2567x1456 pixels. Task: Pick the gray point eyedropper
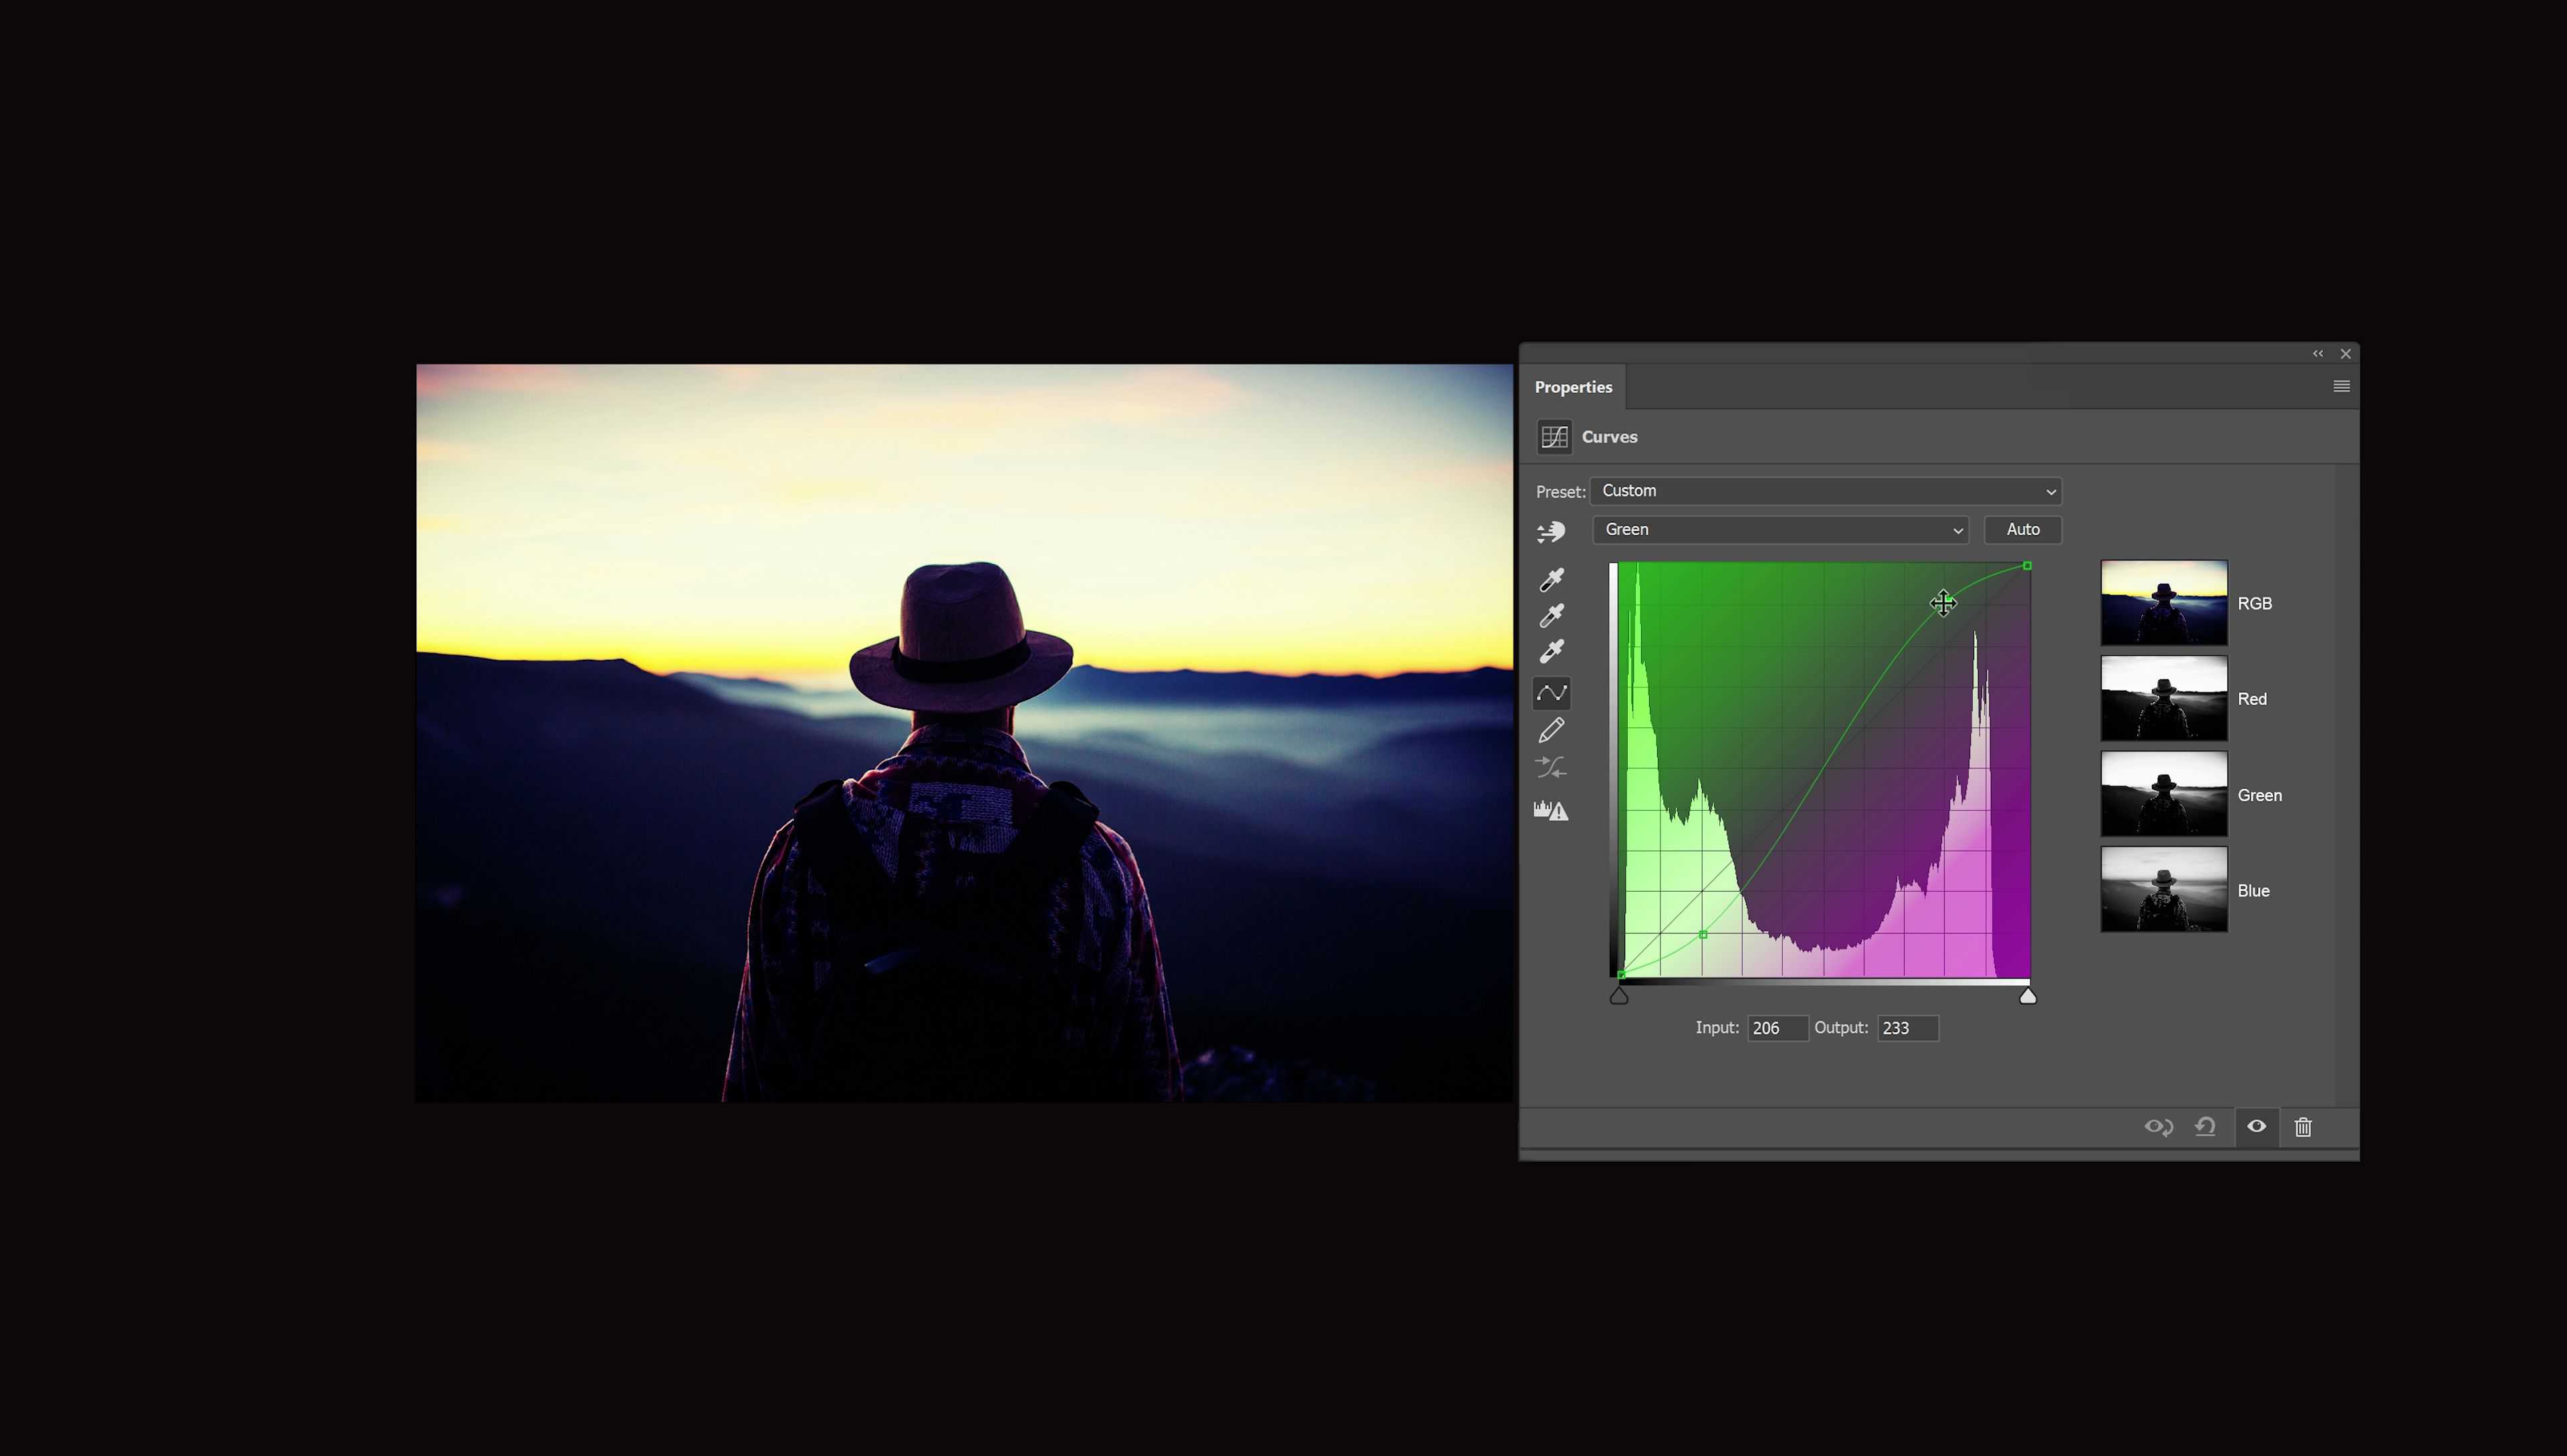tap(1551, 615)
